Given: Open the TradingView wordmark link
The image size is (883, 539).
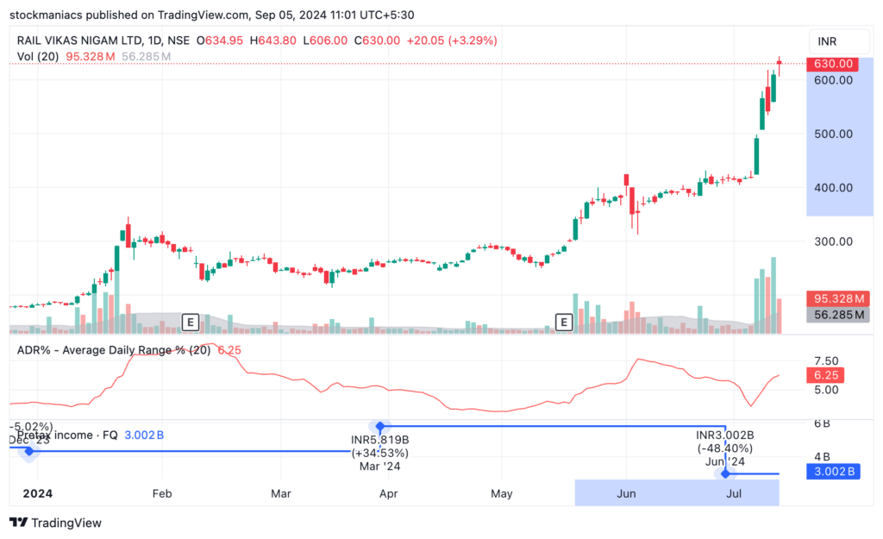Looking at the screenshot, I should click(x=66, y=523).
